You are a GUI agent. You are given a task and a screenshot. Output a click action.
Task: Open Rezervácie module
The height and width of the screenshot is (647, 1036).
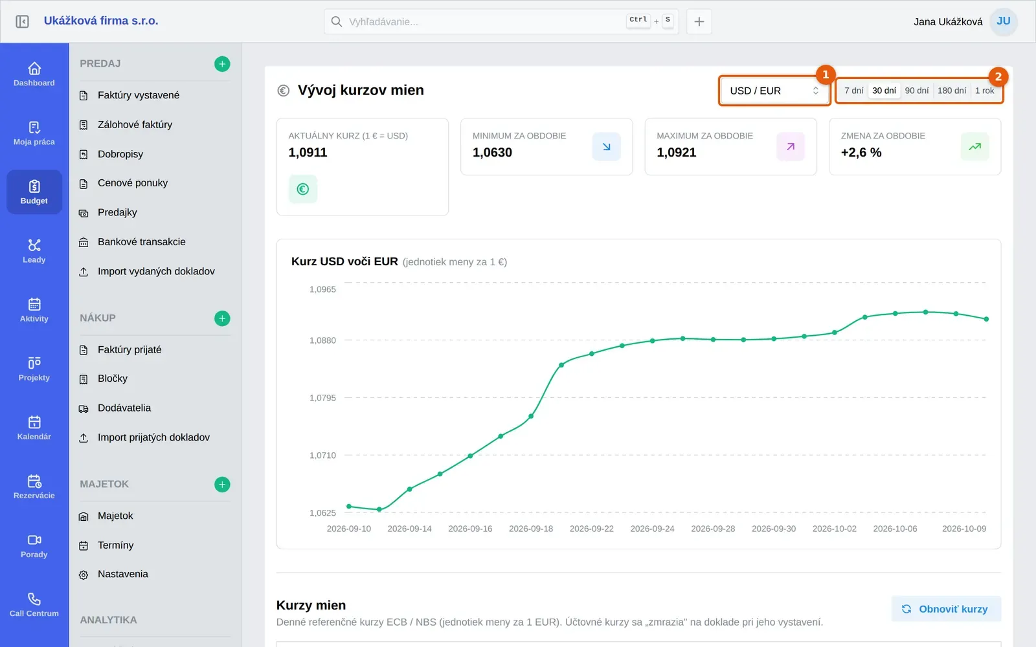coord(34,487)
